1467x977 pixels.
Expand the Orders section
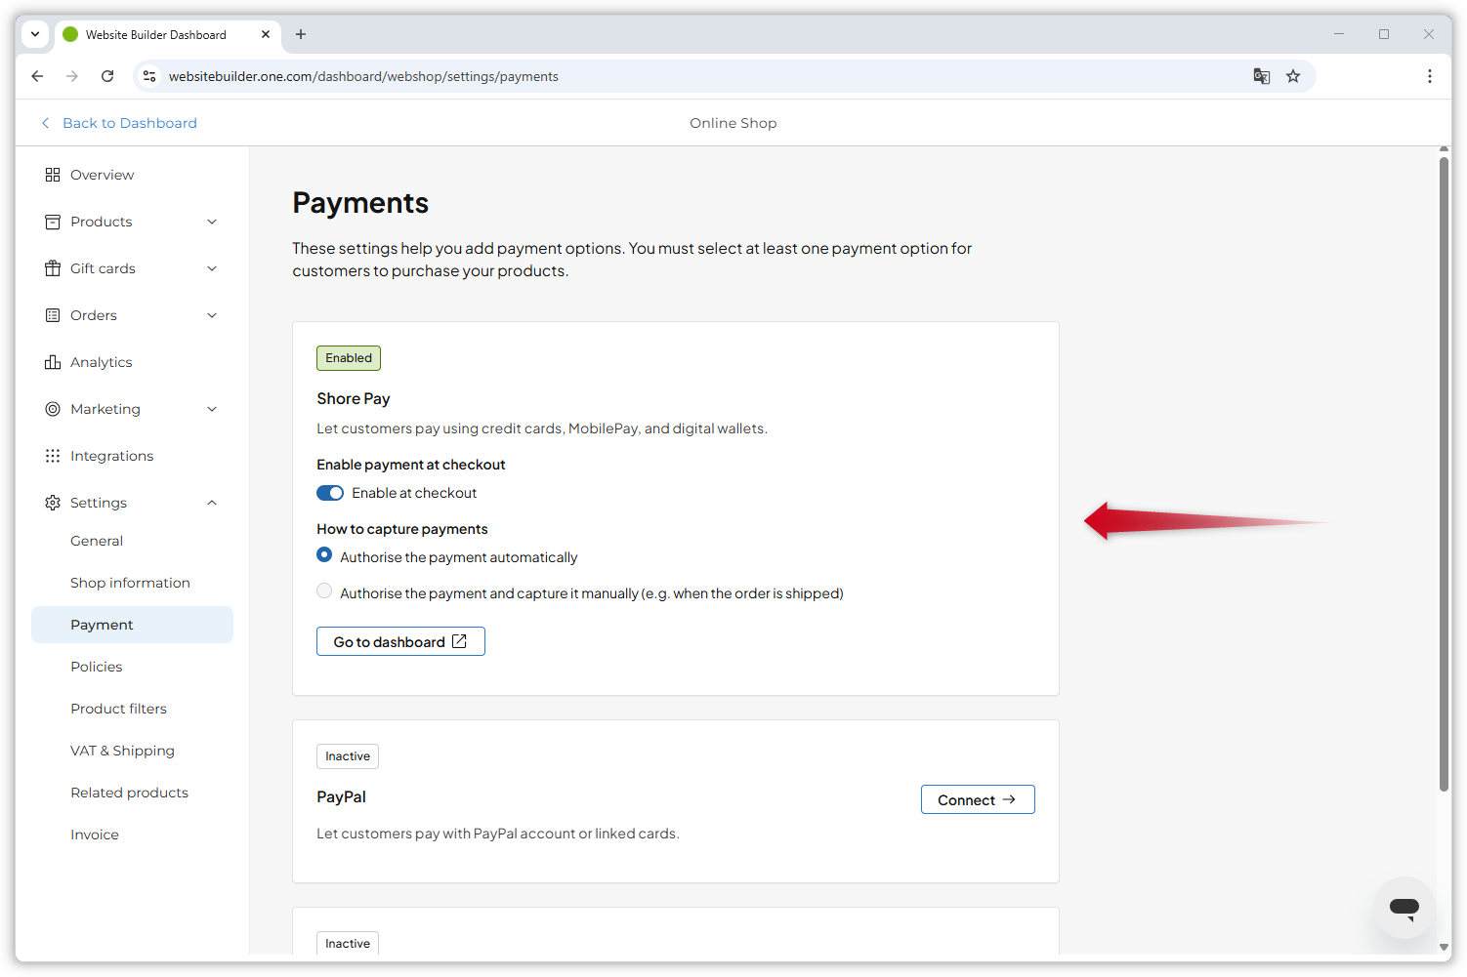212,314
